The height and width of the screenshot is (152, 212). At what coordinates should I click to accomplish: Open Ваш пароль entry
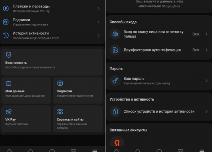pos(159,81)
